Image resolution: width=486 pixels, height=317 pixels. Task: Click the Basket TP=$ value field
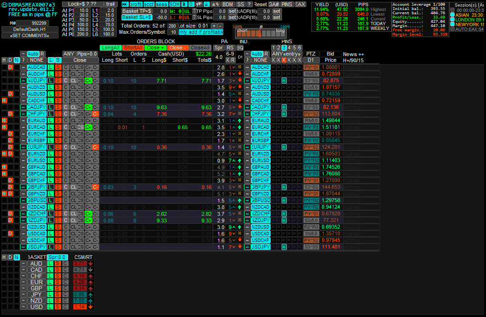click(x=161, y=11)
